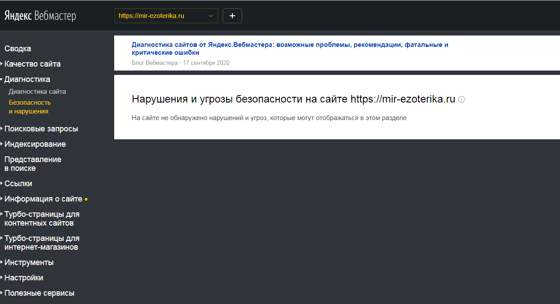This screenshot has width=560, height=304.
Task: Expand the Качество сайта arrow
Action: [2, 64]
